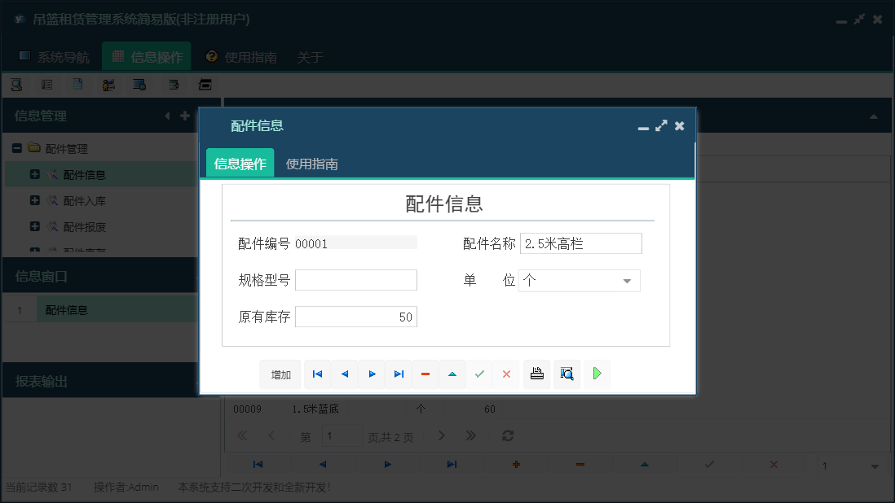Click the 规格型号 input field
The height and width of the screenshot is (503, 895).
356,279
